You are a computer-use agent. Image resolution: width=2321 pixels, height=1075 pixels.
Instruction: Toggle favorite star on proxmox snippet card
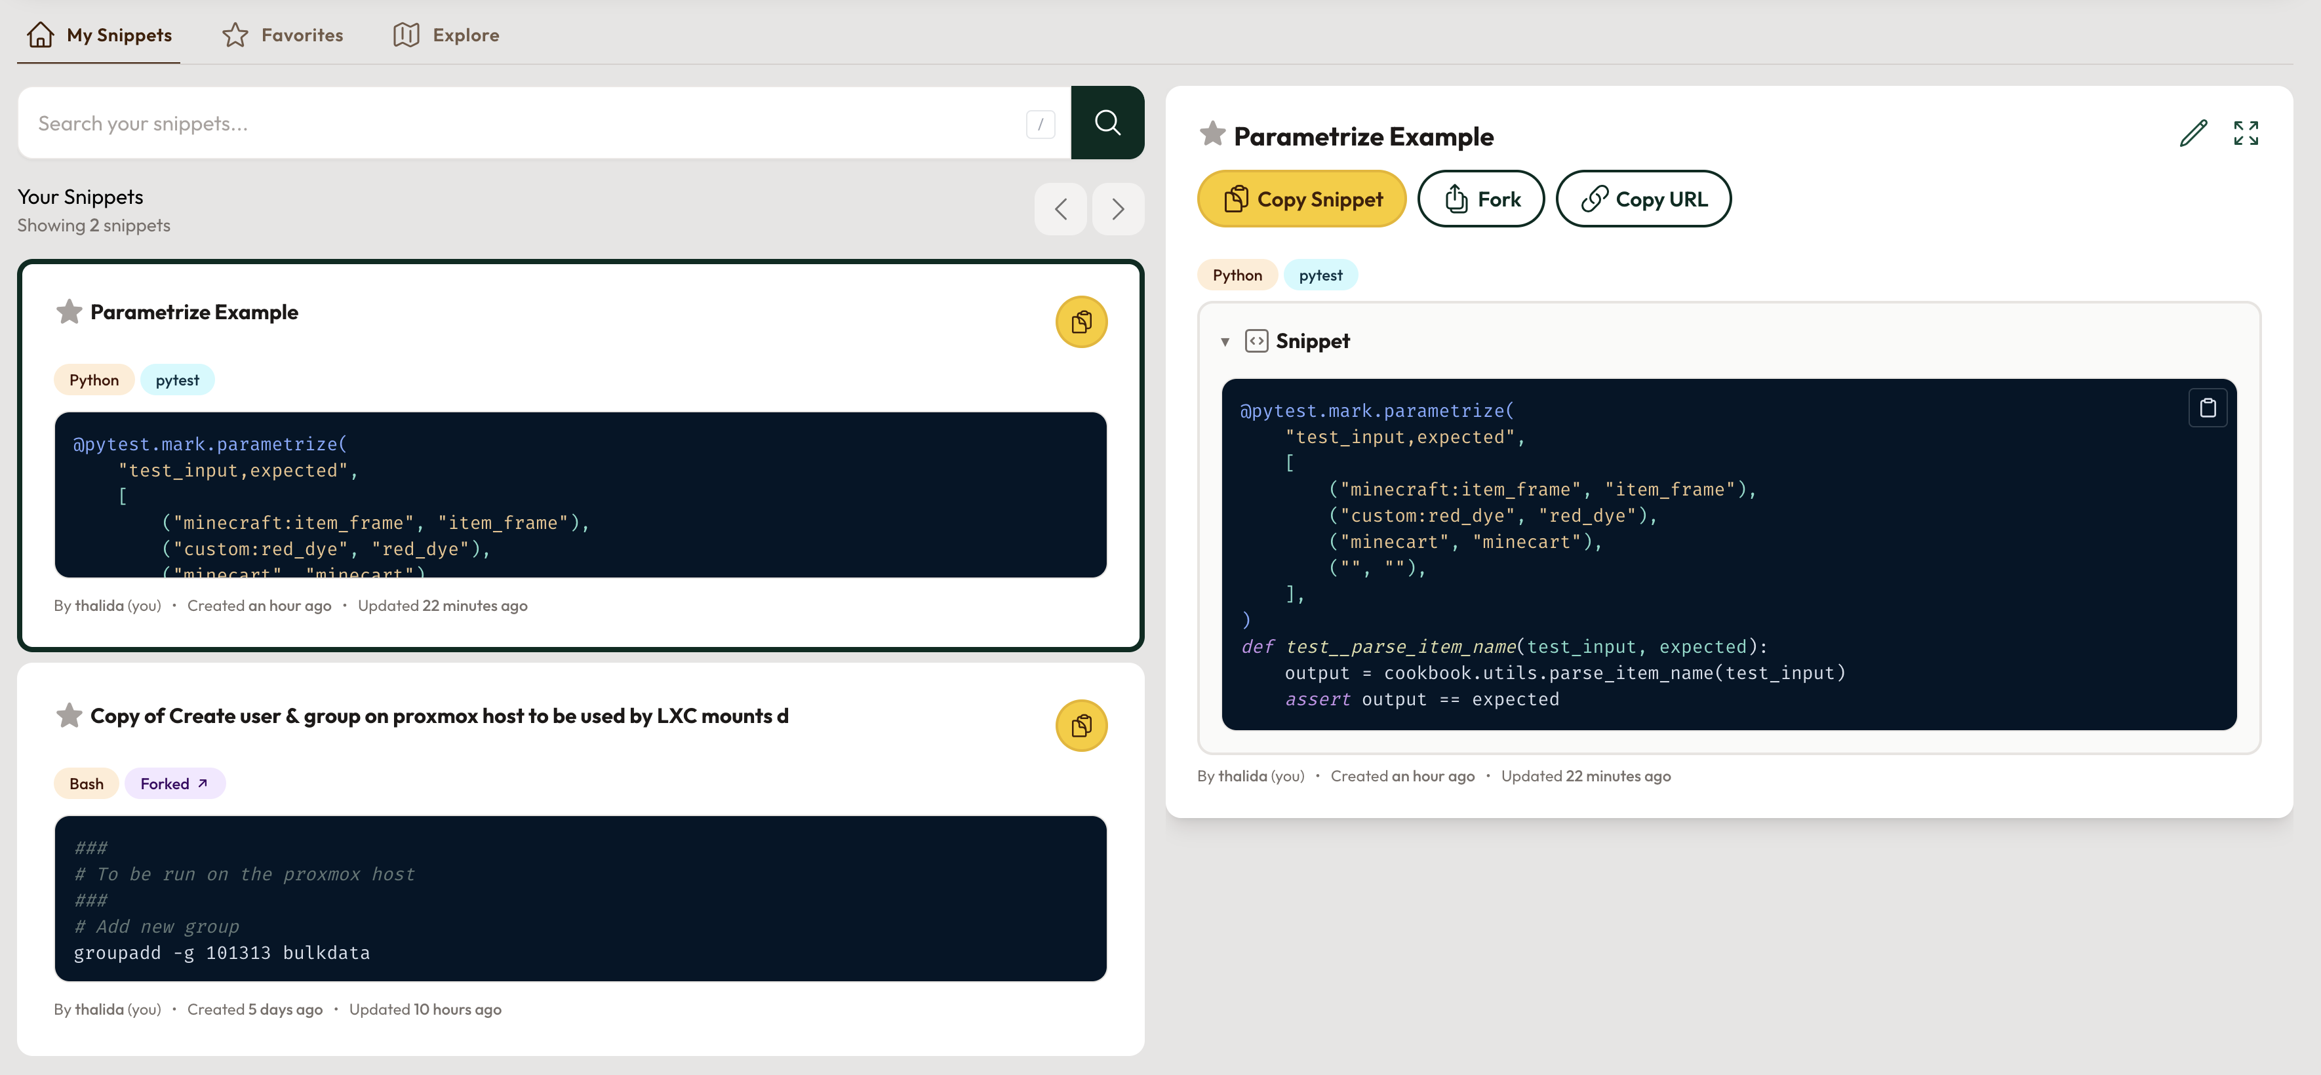(x=68, y=716)
